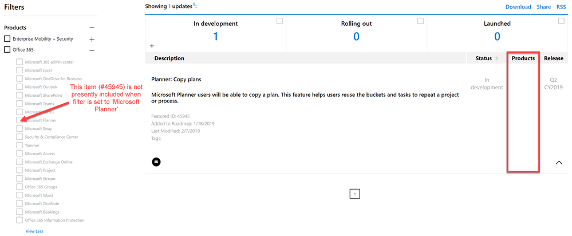Click the Launched count 0

(x=497, y=36)
